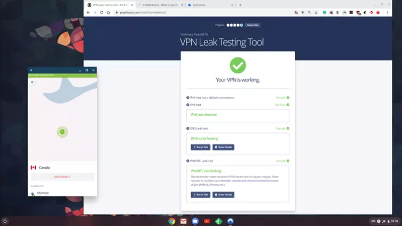Click the green location pin on VPN map
This screenshot has height=226, width=402.
pos(62,132)
